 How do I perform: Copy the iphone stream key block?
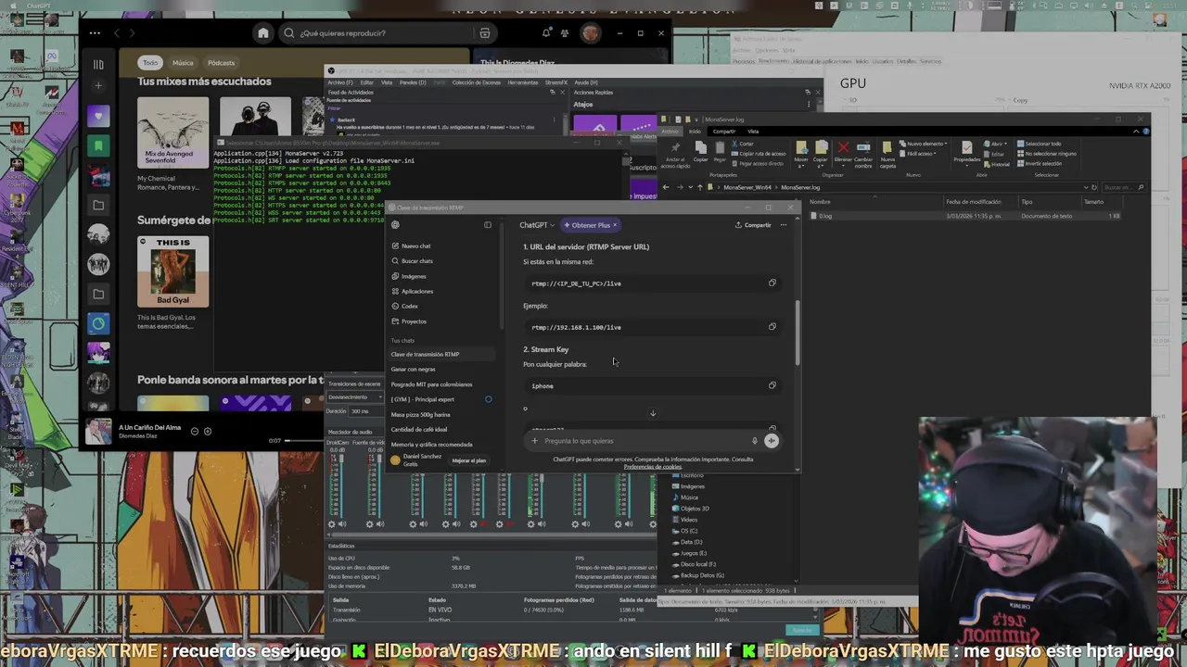click(x=772, y=384)
